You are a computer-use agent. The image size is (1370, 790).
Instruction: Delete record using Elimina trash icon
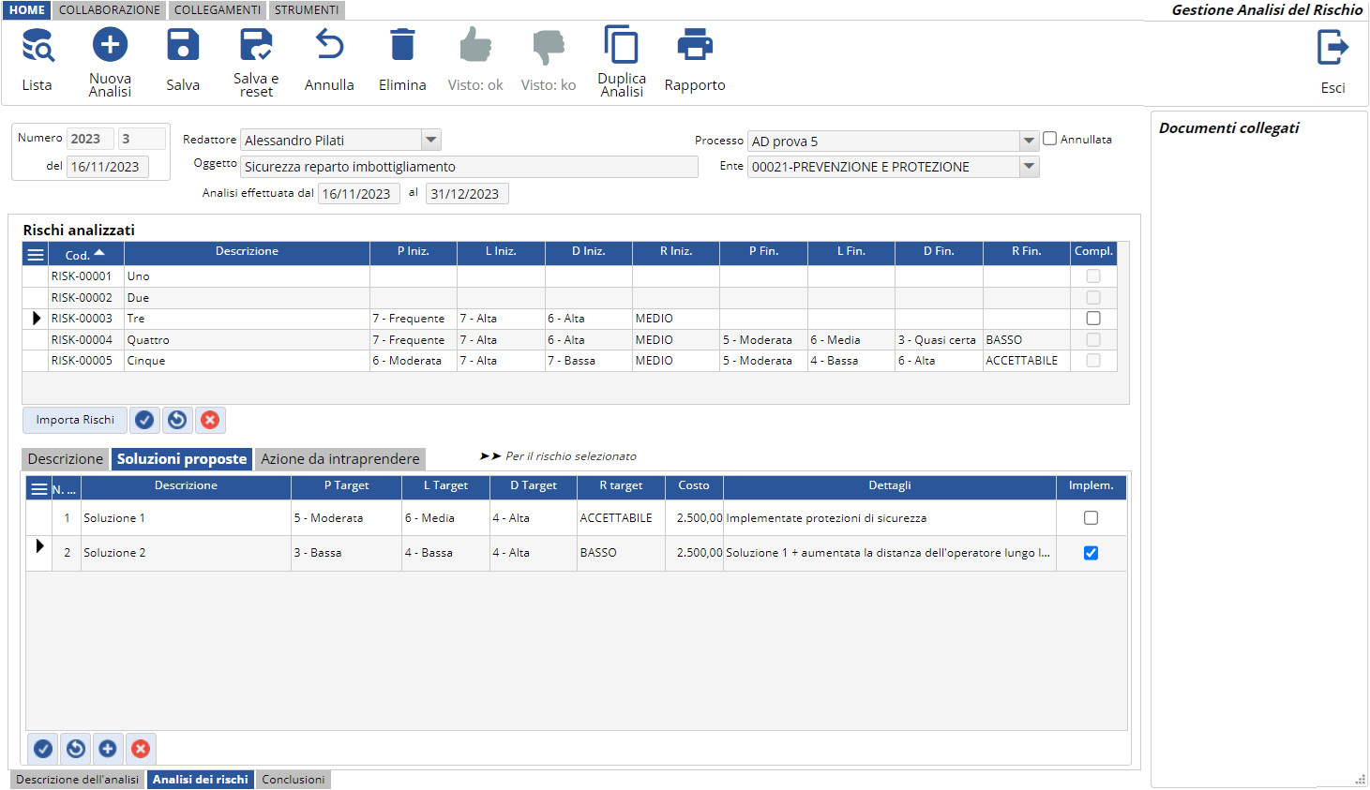402,45
